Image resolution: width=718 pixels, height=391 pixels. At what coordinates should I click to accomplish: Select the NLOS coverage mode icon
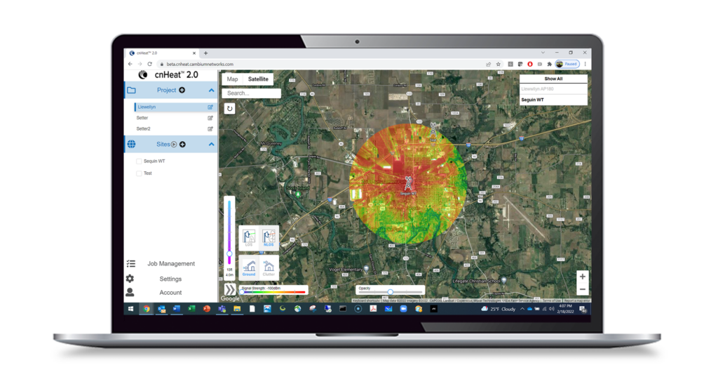tap(269, 237)
